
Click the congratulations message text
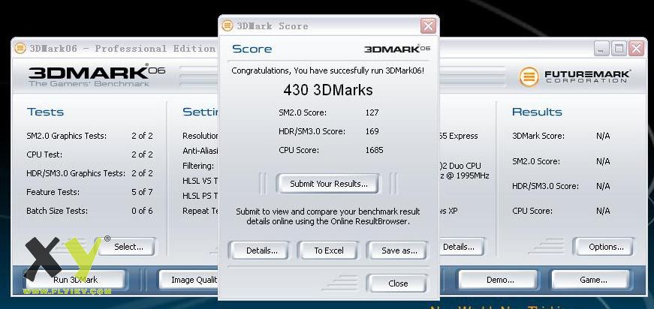pos(328,70)
